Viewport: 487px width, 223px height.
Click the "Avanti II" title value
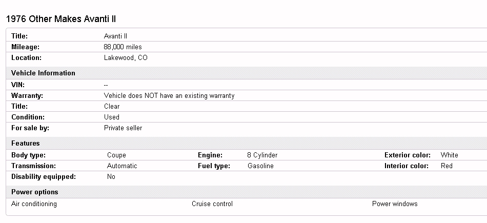[x=115, y=36]
